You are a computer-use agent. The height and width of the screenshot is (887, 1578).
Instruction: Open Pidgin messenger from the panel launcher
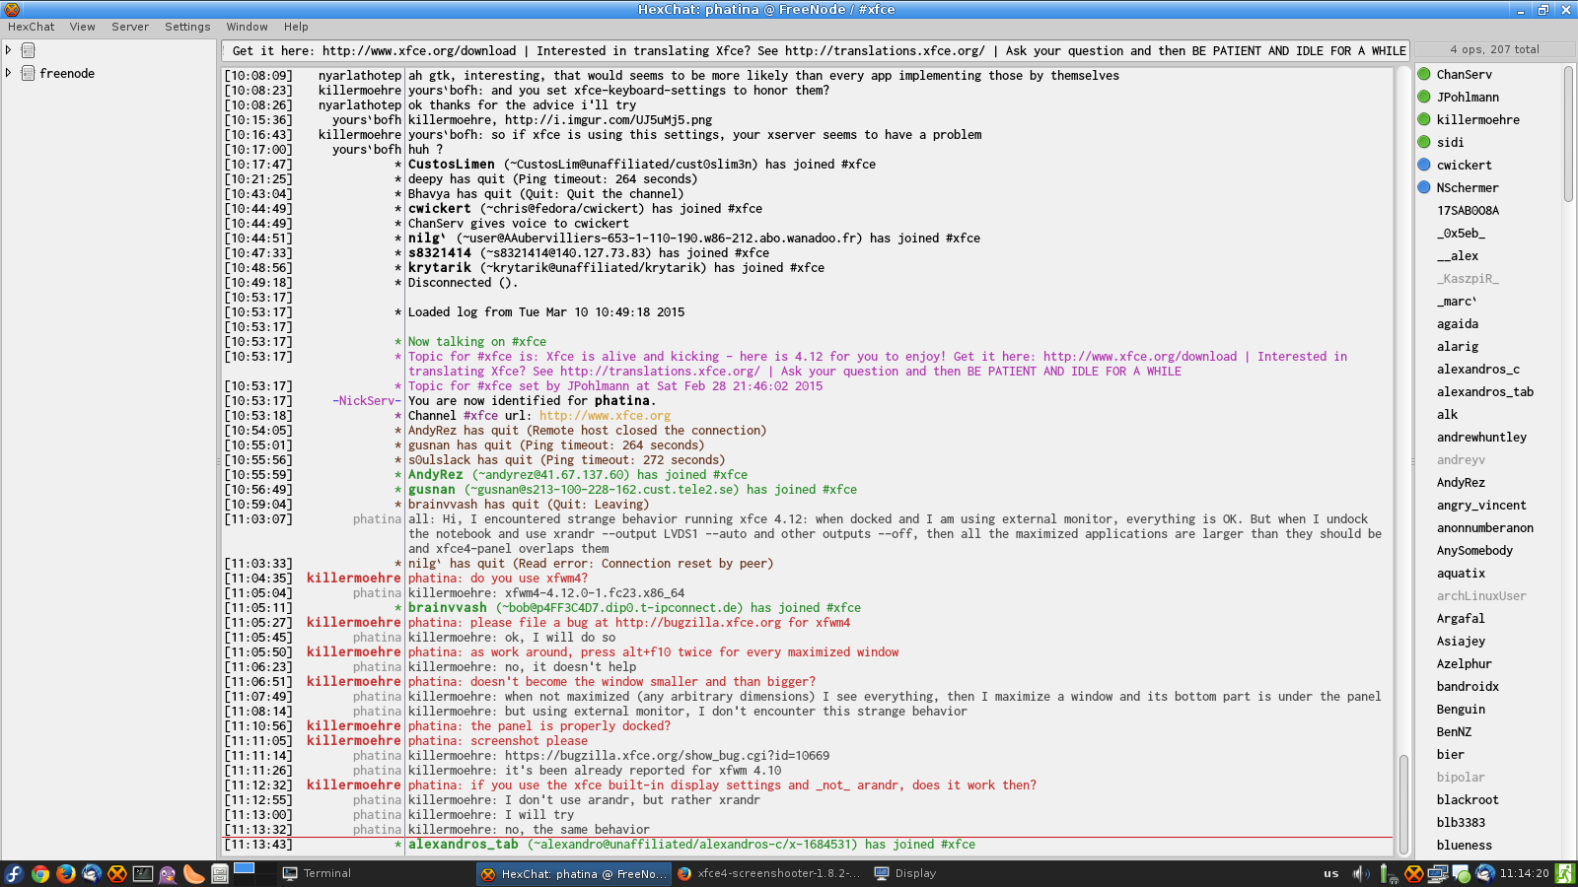169,873
